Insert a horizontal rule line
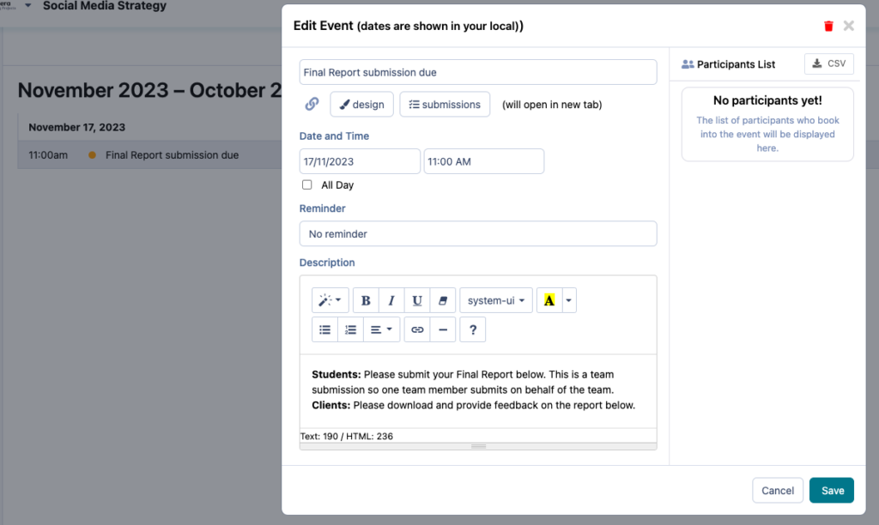 click(x=442, y=329)
